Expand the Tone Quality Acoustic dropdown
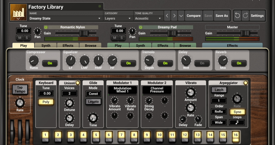The width and height of the screenshot is (275, 145). [x=148, y=18]
